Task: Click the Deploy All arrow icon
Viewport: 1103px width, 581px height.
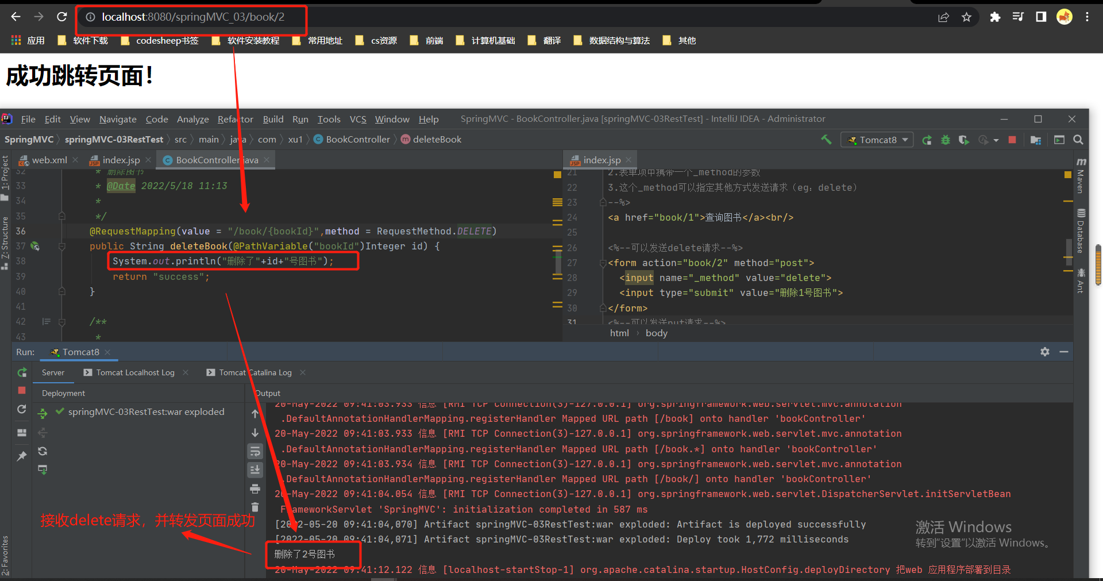Action: click(x=43, y=413)
